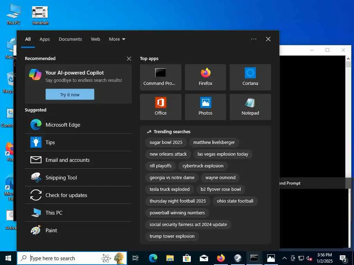Open Email and accounts settings
Viewport: 354px width, 265px height.
coord(78,160)
